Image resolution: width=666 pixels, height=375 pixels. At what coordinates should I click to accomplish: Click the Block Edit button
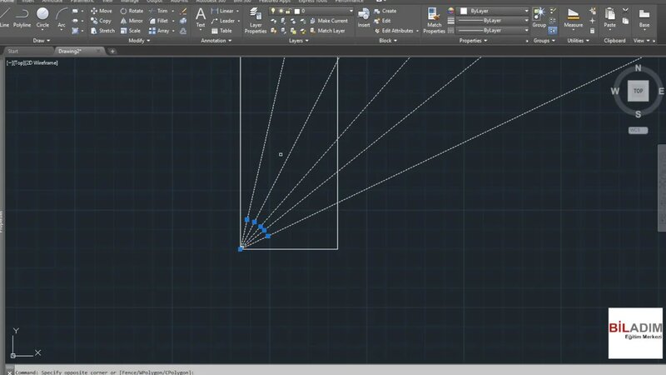[382, 21]
